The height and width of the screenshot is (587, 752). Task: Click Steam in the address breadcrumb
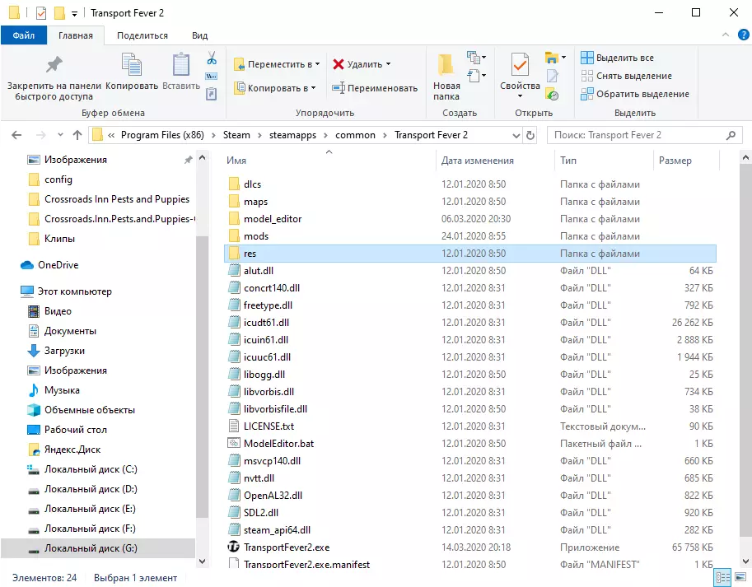[236, 135]
